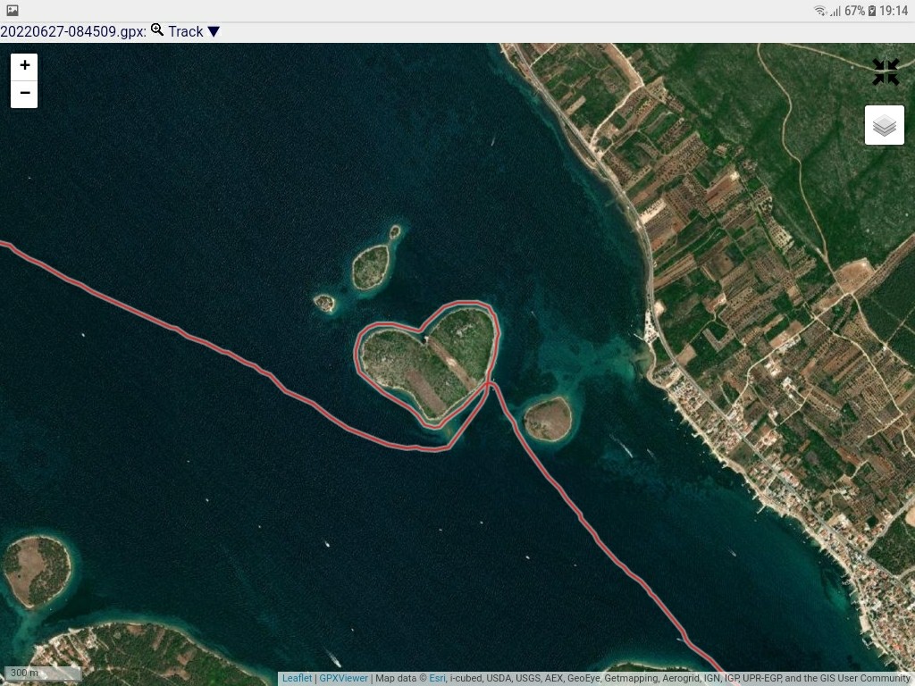Zoom in on the map
Image resolution: width=915 pixels, height=686 pixels.
point(24,65)
